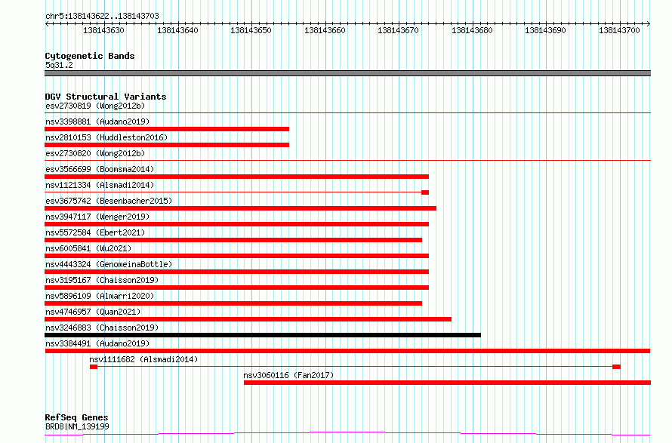Open the nsv3384491 (Audano2019) variant label
Image resolution: width=672 pixels, height=443 pixels.
(97, 343)
